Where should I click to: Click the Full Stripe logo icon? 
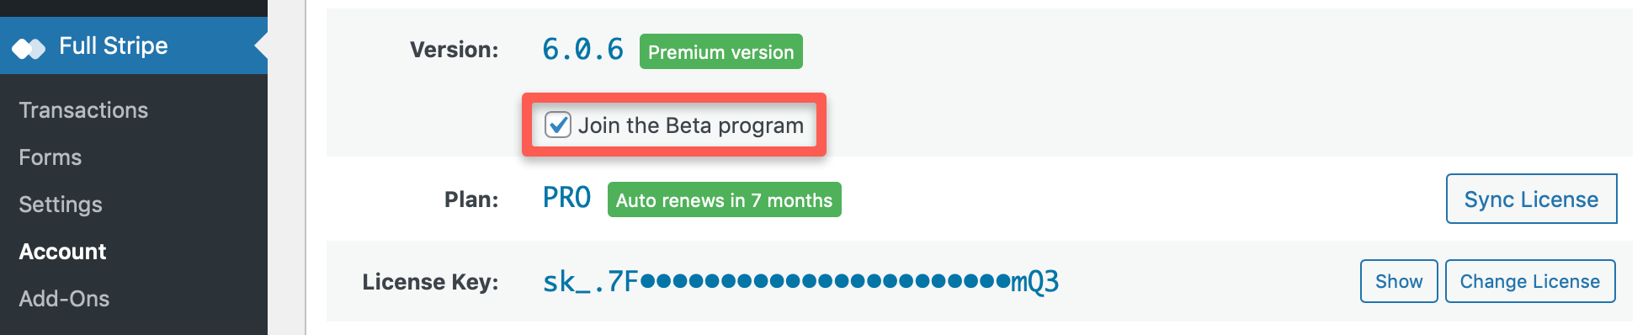coord(29,48)
